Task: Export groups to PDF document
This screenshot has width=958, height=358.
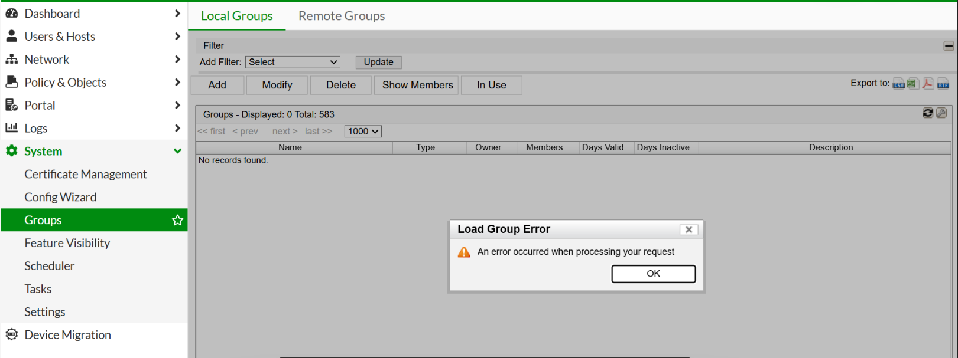Action: (928, 84)
